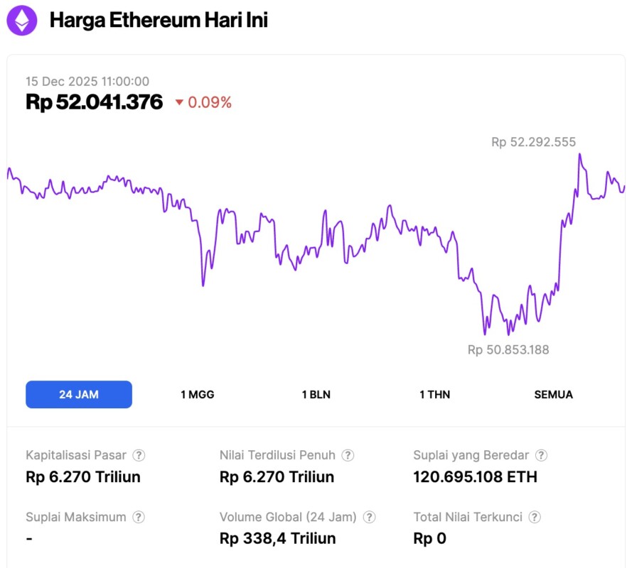Click help icon beside Suplai yang Beredar
The width and height of the screenshot is (627, 568).
click(x=542, y=455)
